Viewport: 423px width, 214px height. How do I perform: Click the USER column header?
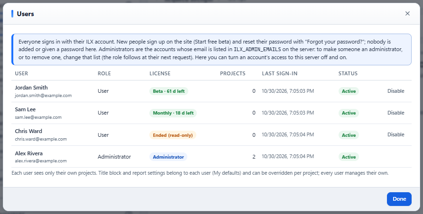pos(21,73)
